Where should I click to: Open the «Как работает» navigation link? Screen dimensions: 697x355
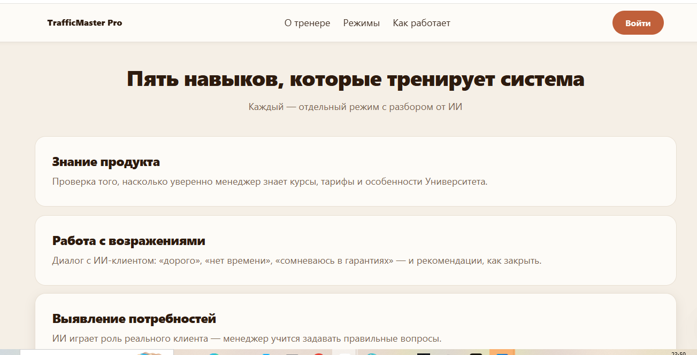tap(422, 23)
